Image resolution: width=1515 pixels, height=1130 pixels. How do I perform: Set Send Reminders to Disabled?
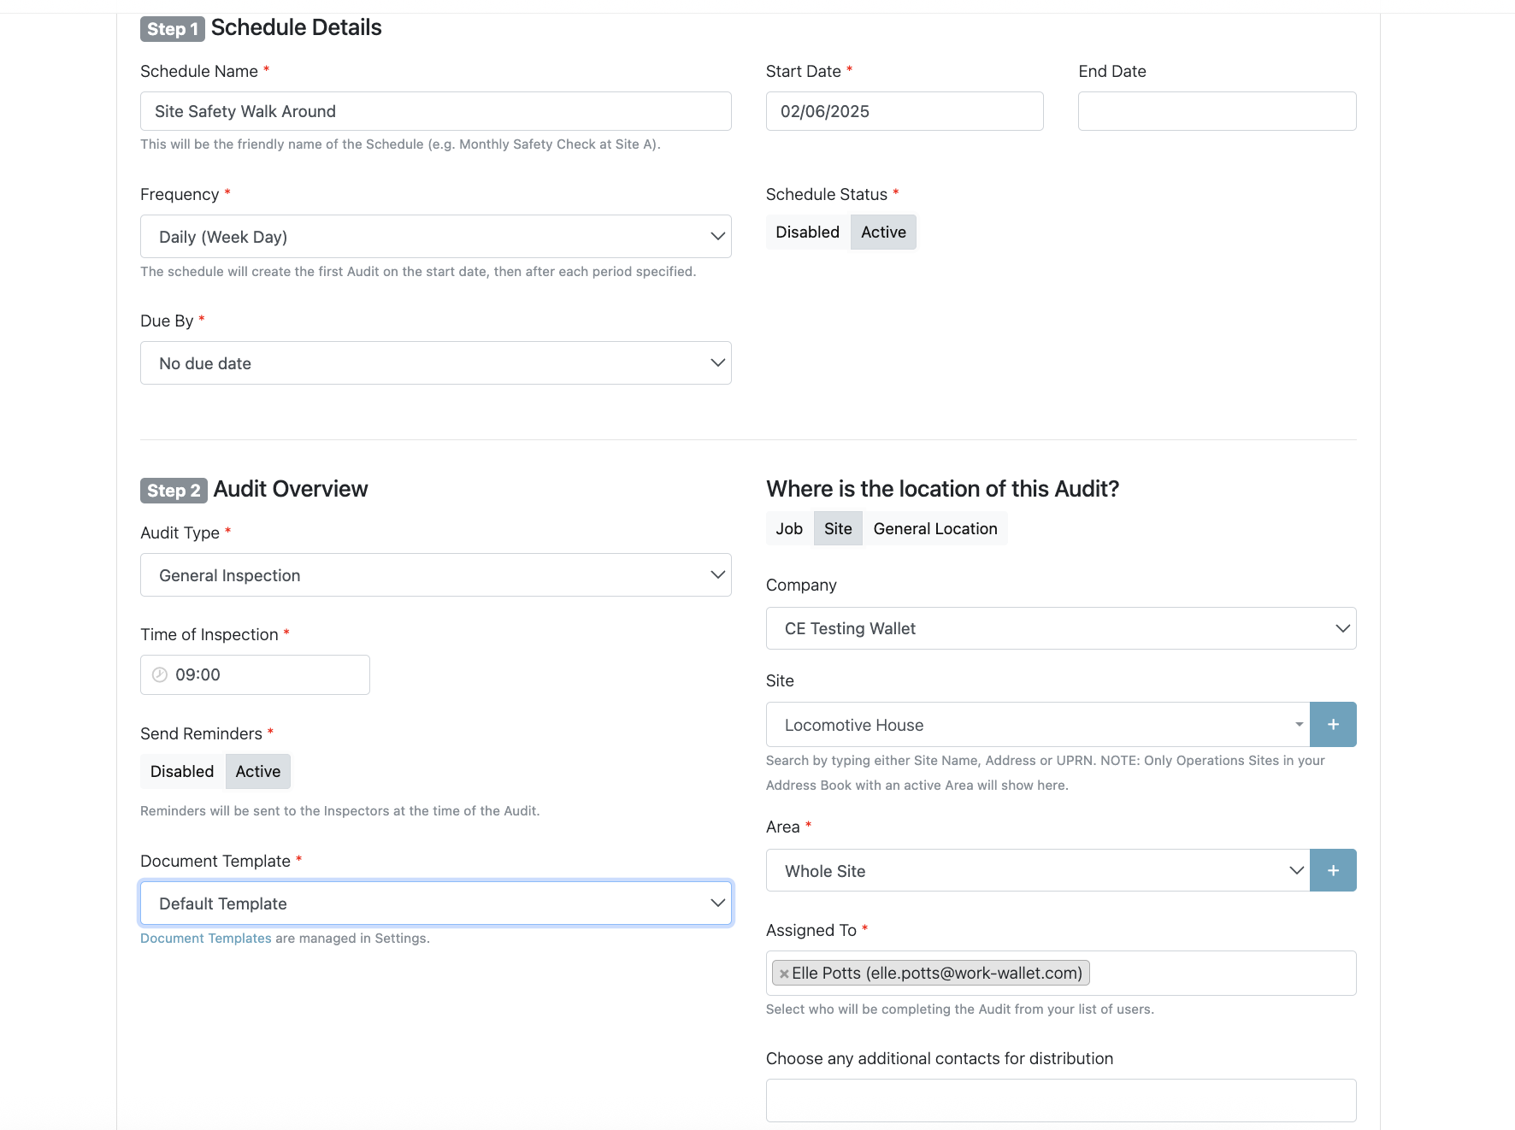coord(182,771)
